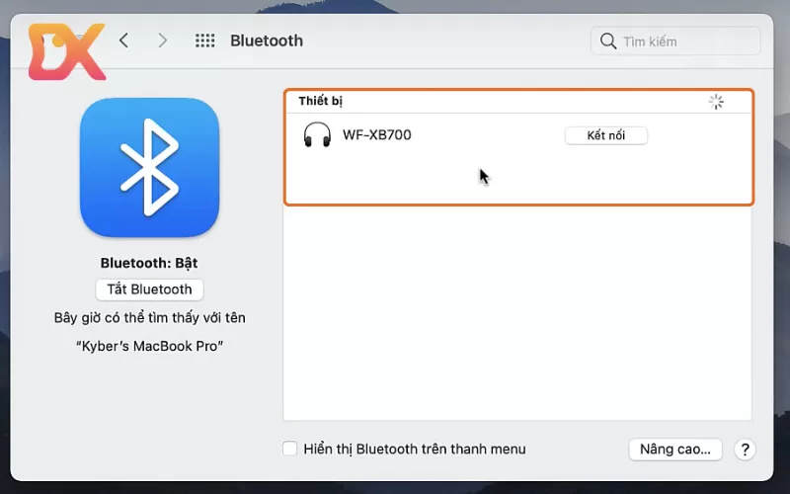This screenshot has width=790, height=494.
Task: Click Bây giờ có thể tìm thấy text
Action: point(150,317)
